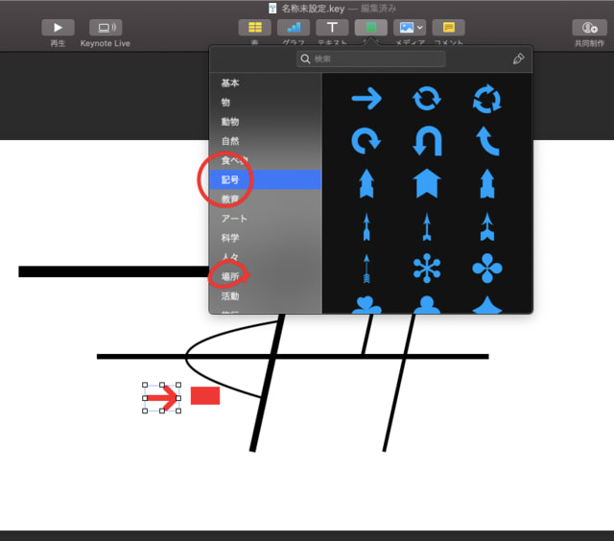This screenshot has height=541, width=614.
Task: Insert a table with 表 icon
Action: (x=254, y=28)
